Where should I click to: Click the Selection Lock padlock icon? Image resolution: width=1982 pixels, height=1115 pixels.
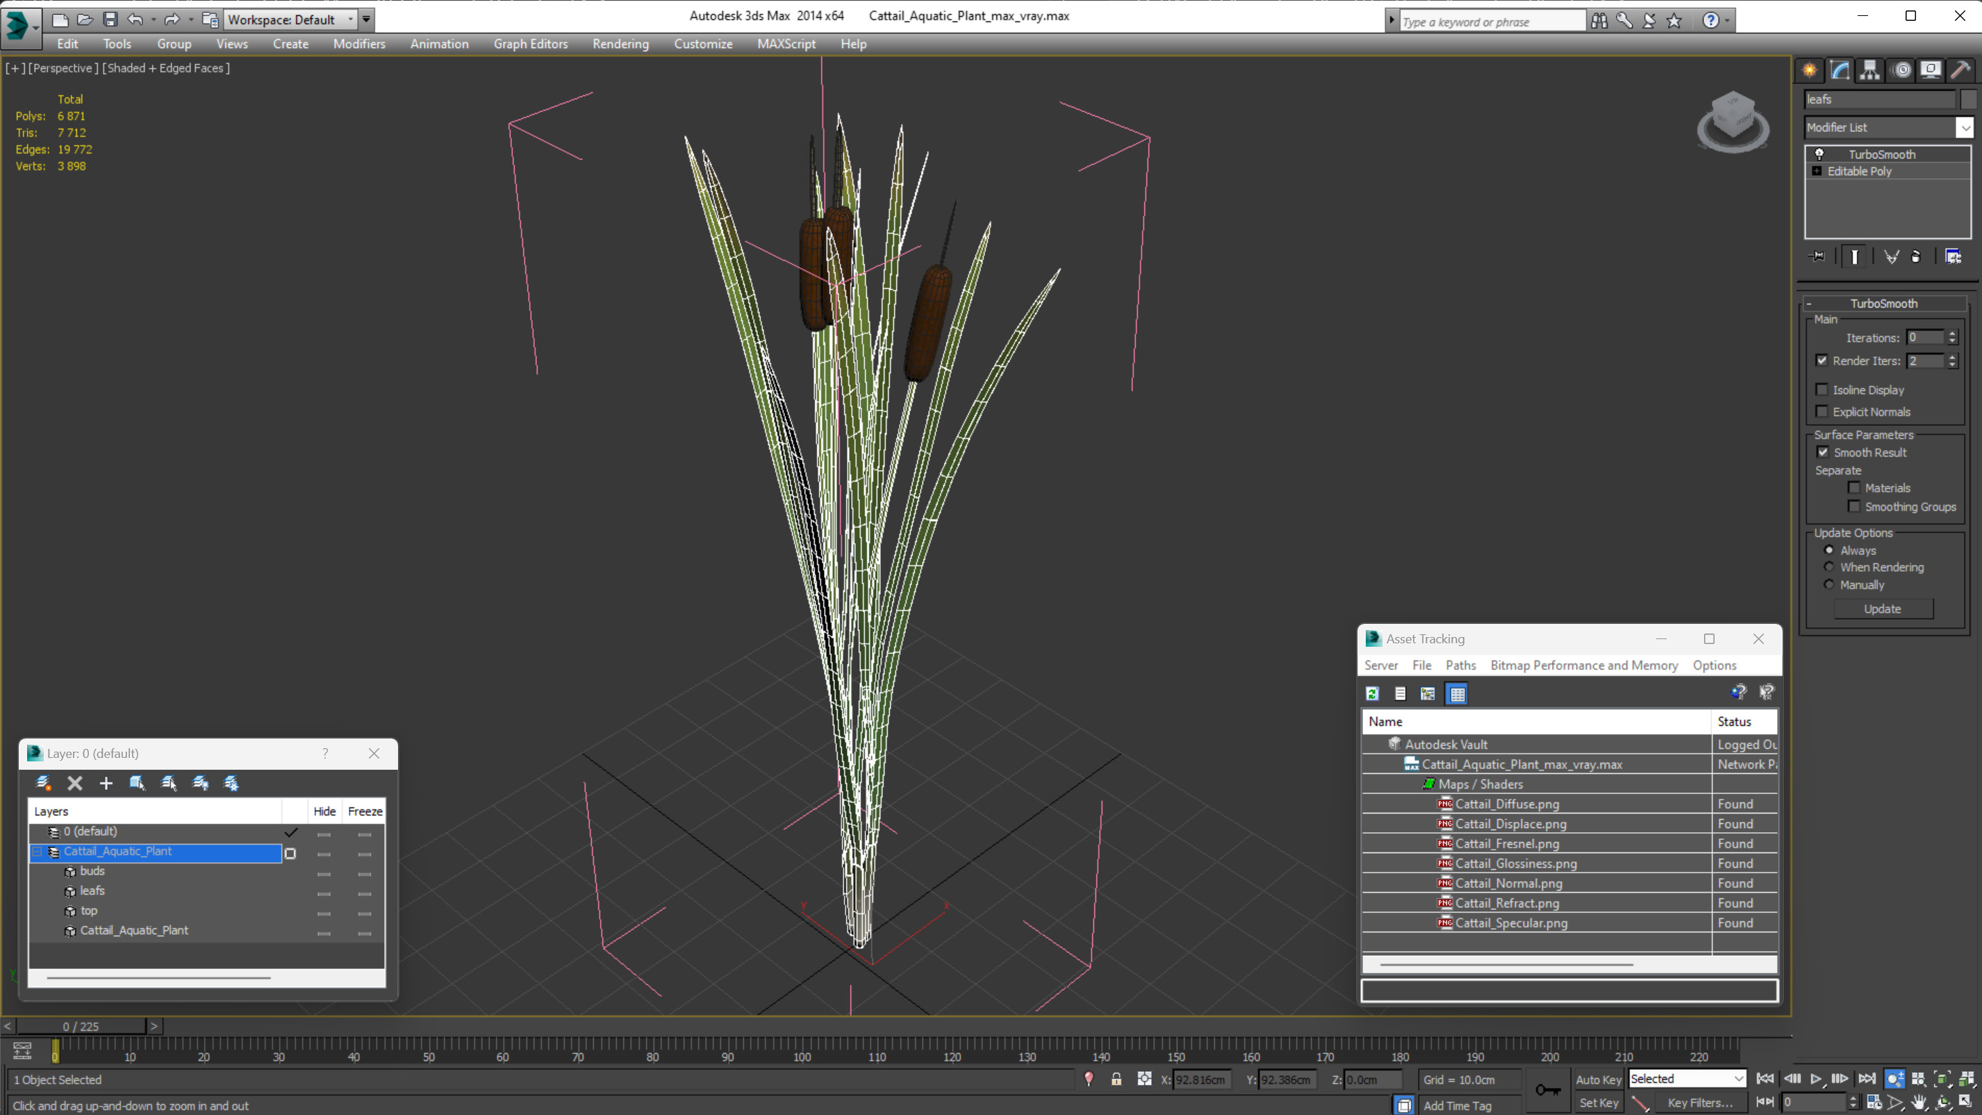(x=1116, y=1079)
